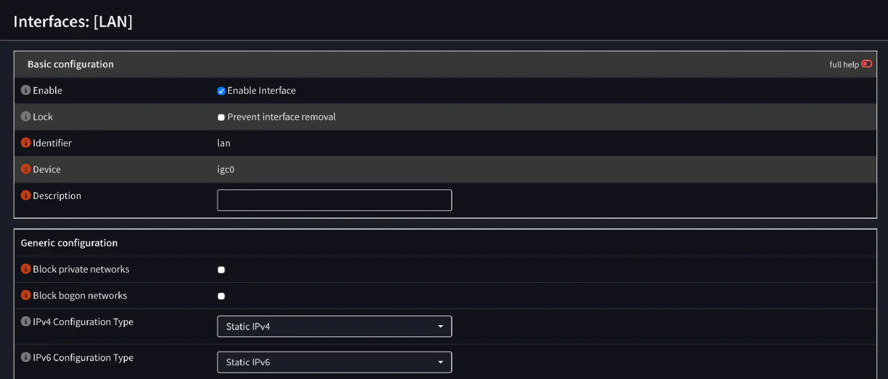Viewport: 888px width, 379px height.
Task: Click the Generic configuration section header
Action: point(69,243)
